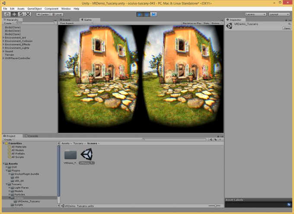Select Terrain in the Hierarchy
Image resolution: width=294 pixels, height=214 pixels.
tap(10, 55)
